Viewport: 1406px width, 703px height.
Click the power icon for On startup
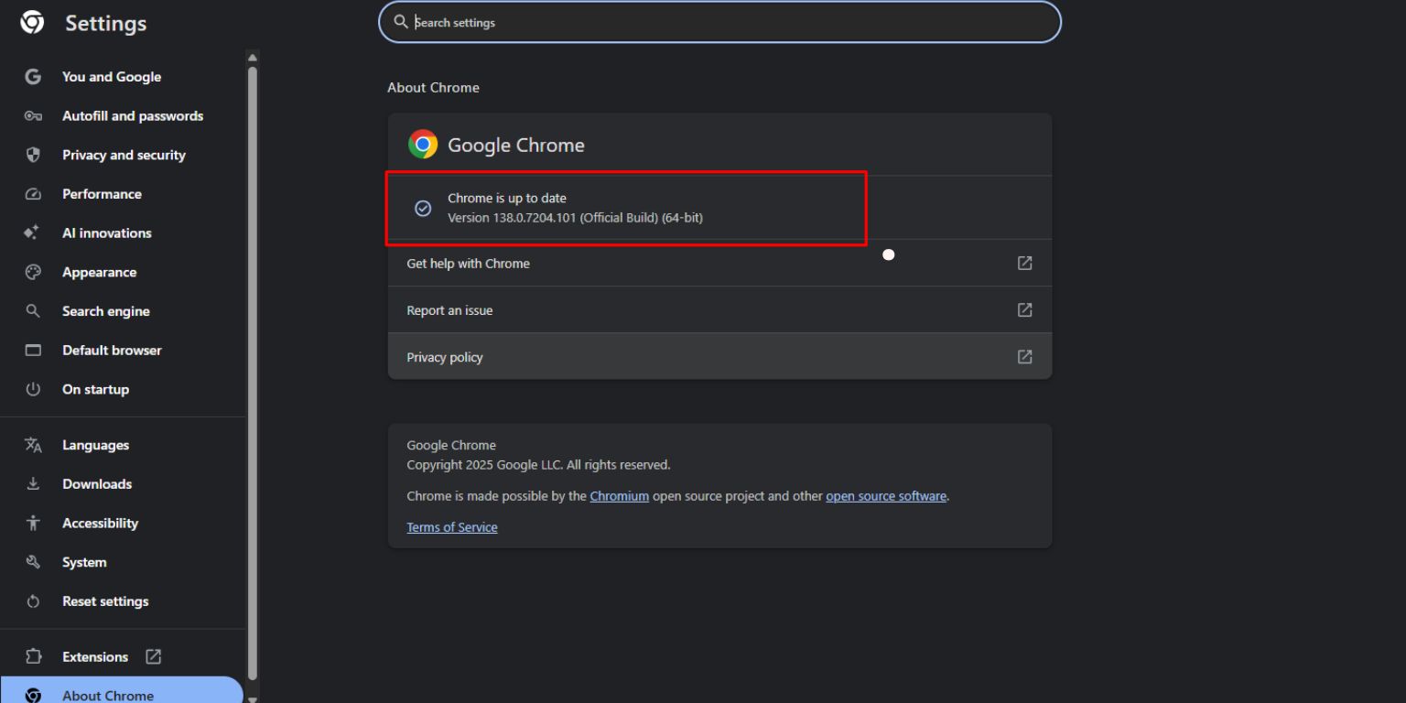33,389
